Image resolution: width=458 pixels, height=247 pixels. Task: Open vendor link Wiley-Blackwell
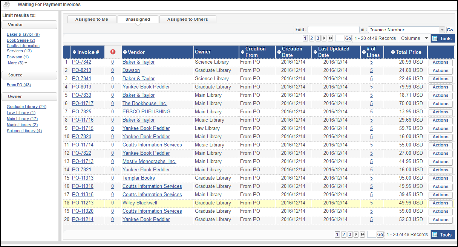point(140,203)
